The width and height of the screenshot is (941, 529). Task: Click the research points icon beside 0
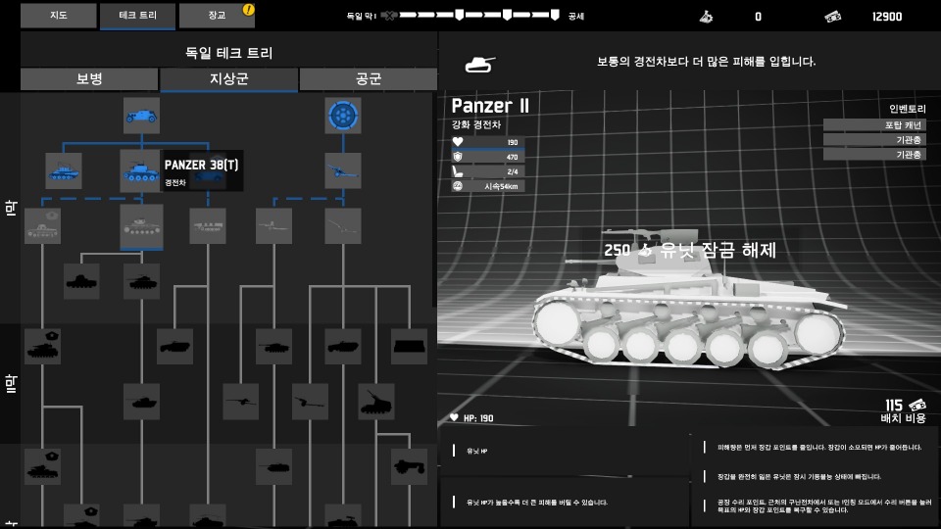click(x=707, y=17)
